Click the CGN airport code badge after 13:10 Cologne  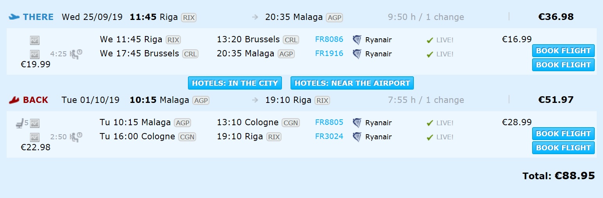291,123
